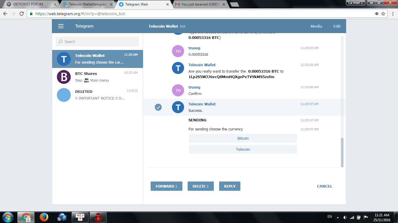This screenshot has width=398, height=223.
Task: Reply to the selected message
Action: click(230, 186)
